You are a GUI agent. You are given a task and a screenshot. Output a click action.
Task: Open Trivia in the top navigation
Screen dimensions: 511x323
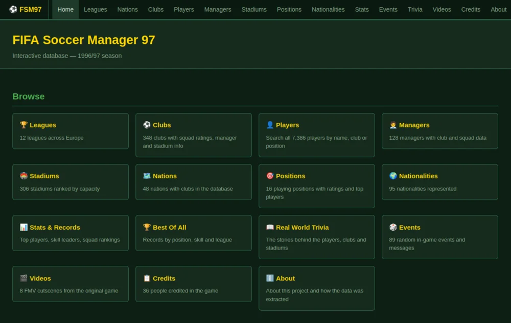click(x=415, y=9)
